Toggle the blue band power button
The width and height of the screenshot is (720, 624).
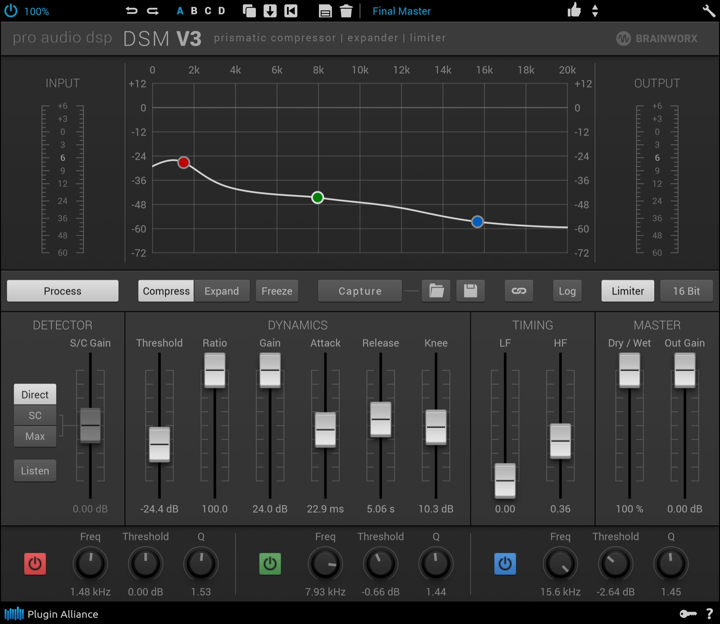pos(505,564)
